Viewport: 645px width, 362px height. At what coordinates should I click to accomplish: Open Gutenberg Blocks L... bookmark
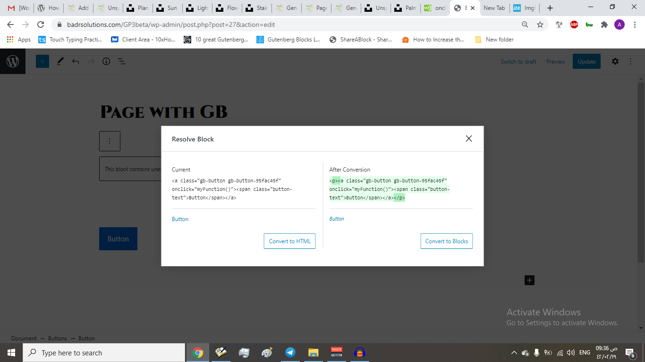tap(289, 40)
